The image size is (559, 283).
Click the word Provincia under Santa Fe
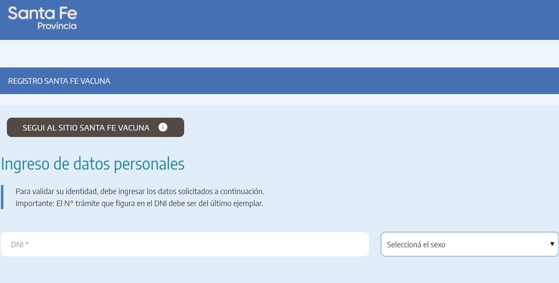[x=57, y=26]
